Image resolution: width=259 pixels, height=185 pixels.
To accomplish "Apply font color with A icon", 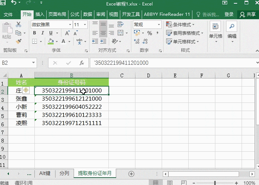I will [63, 41].
